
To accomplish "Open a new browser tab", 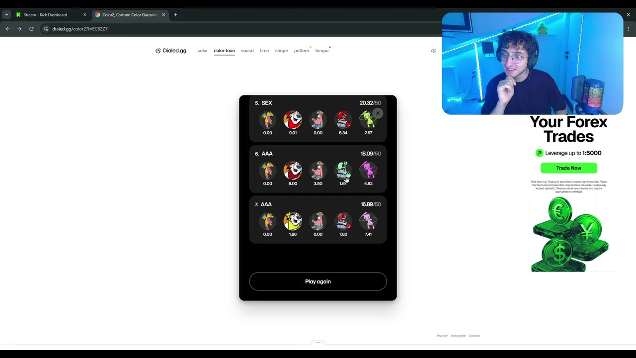I will point(175,14).
